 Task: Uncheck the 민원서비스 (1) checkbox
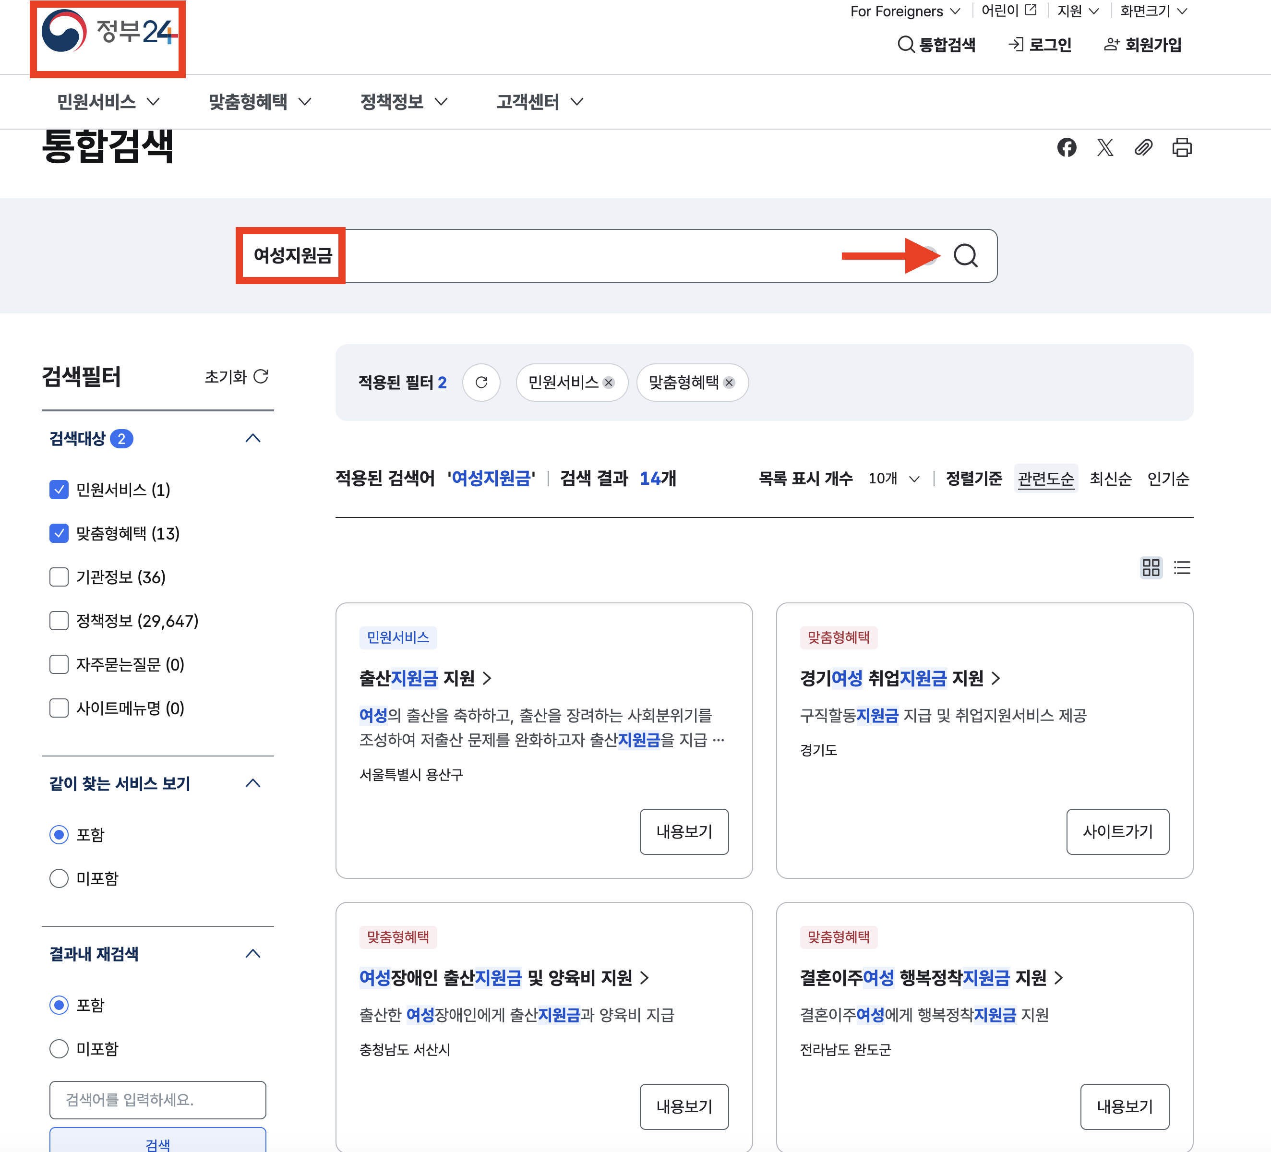(59, 490)
